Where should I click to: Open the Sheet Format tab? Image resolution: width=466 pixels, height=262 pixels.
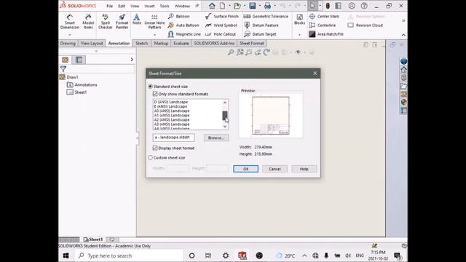pyautogui.click(x=252, y=44)
